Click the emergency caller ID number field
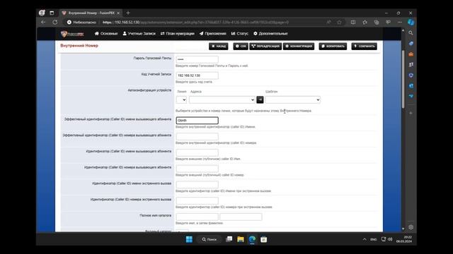 pyautogui.click(x=197, y=200)
